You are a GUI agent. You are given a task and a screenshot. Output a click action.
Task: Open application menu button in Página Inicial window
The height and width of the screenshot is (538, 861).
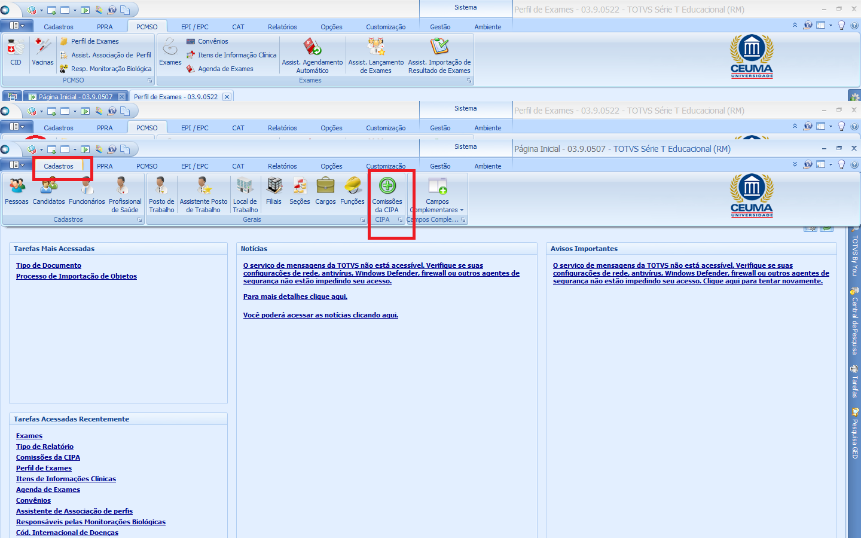17,165
